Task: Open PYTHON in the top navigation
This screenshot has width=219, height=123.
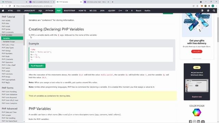Action: tap(49, 11)
